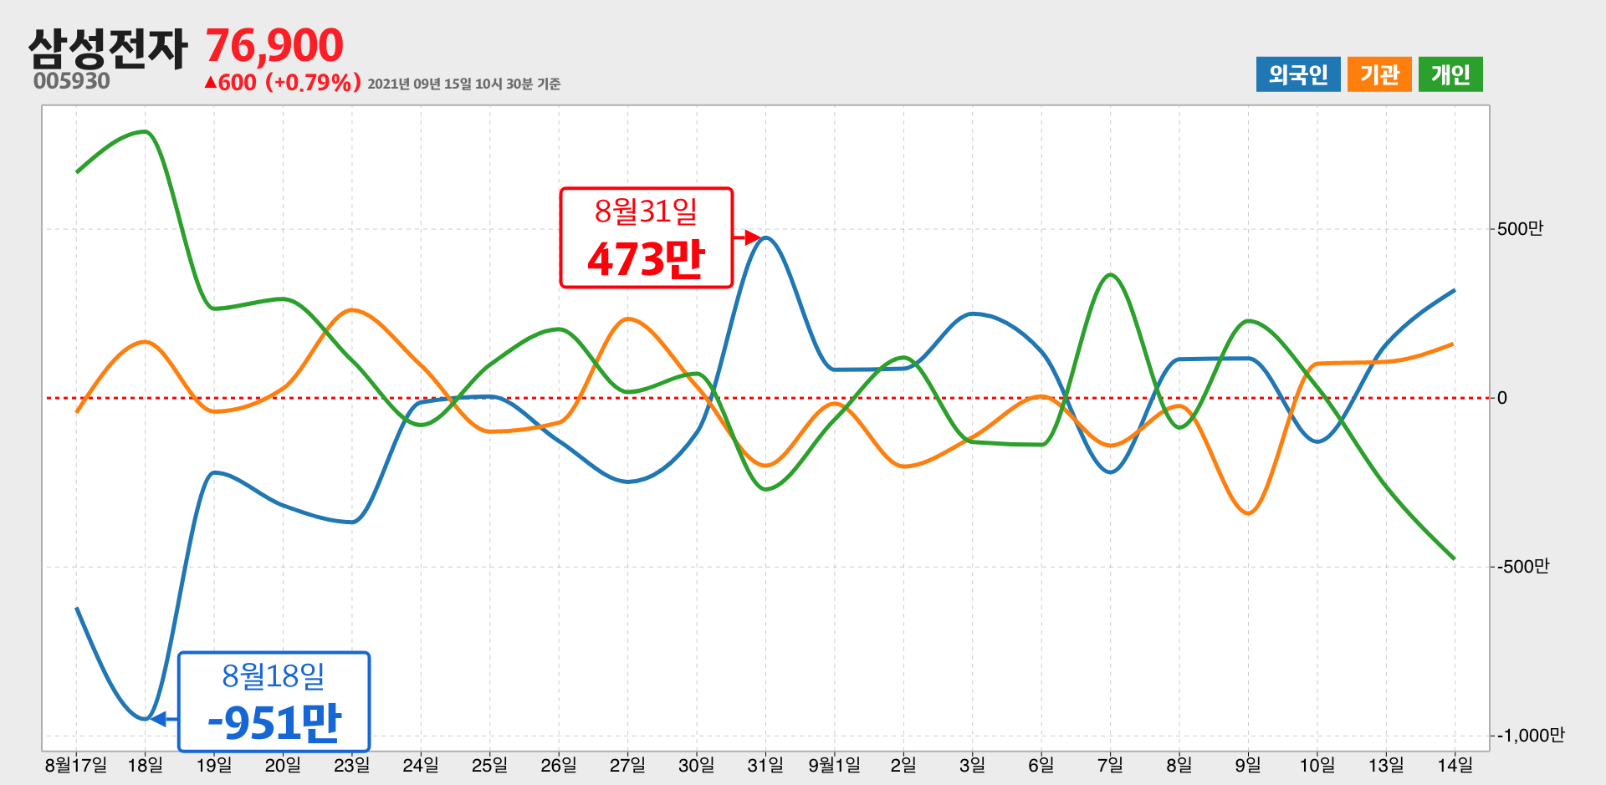Toggle the 개인 legend button
Image resolution: width=1606 pixels, height=785 pixels.
(x=1450, y=74)
